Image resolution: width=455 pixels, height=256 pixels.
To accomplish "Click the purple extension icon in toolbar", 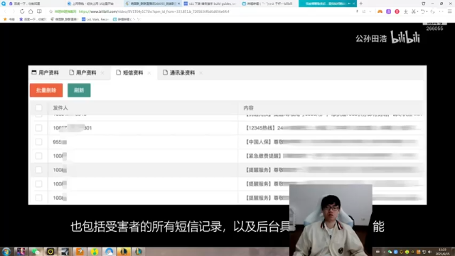I will tap(388, 11).
